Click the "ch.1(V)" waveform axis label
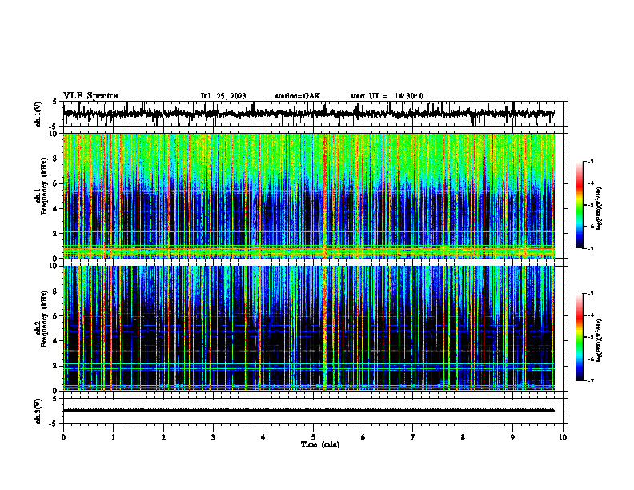Image resolution: width=634 pixels, height=490 pixels. coord(38,114)
